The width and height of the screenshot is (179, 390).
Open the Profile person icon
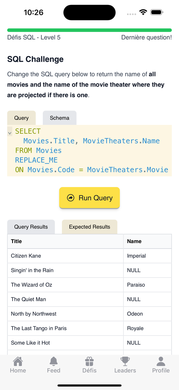coord(161,361)
